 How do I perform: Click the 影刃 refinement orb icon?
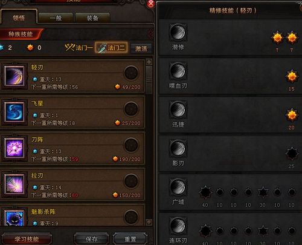click(178, 148)
